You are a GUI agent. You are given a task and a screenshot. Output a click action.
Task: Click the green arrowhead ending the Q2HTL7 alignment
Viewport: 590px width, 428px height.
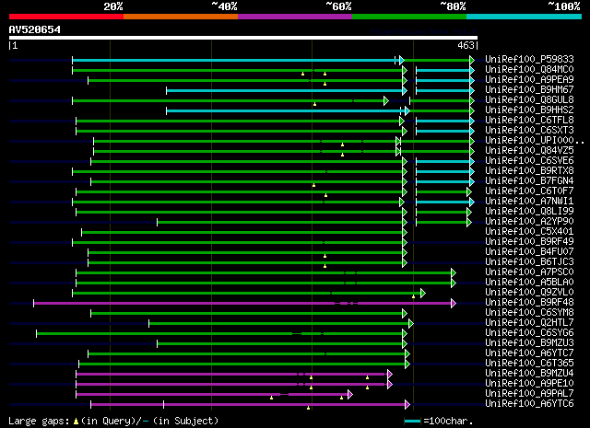pyautogui.click(x=411, y=323)
